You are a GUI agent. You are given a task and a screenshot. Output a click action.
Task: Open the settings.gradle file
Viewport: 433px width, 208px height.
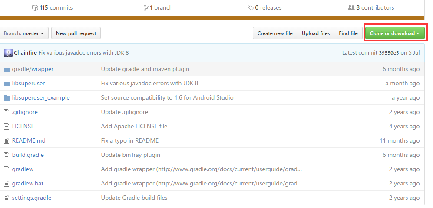[x=31, y=198]
